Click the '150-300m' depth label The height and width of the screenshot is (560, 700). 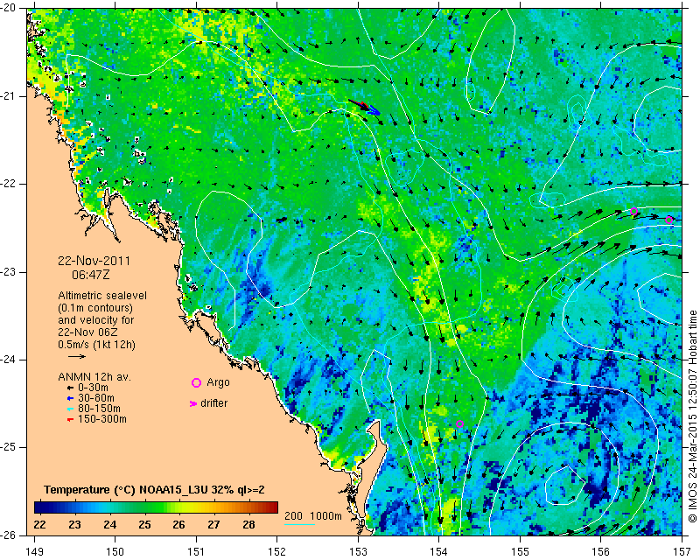(x=101, y=419)
